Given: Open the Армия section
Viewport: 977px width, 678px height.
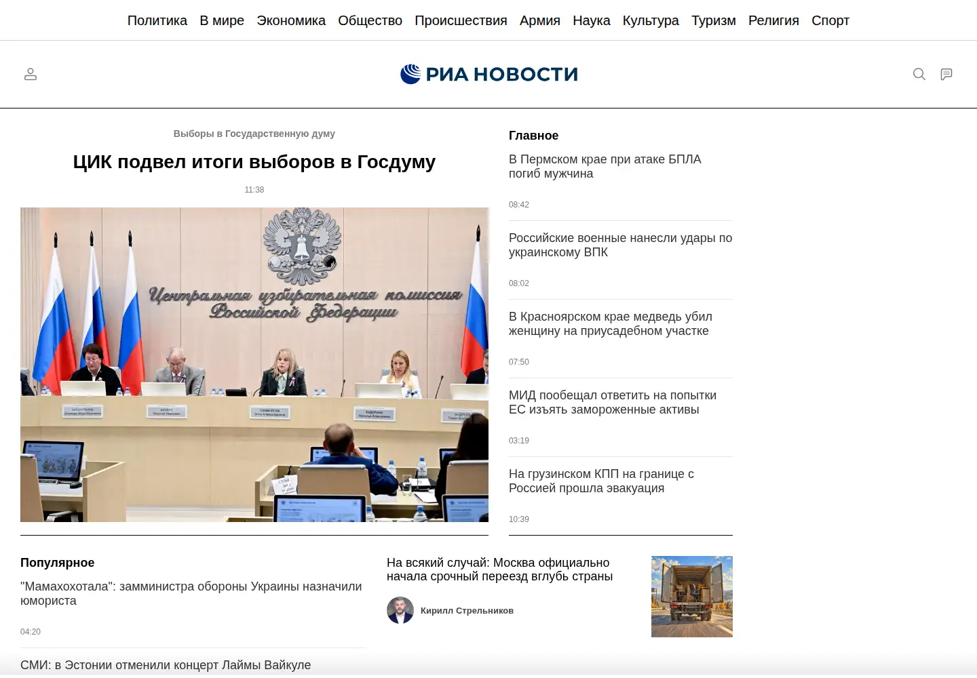Looking at the screenshot, I should click(540, 20).
